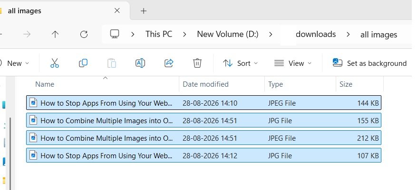The height and width of the screenshot is (190, 418).
Task: Navigate to downloads in the breadcrumb
Action: pyautogui.click(x=316, y=34)
